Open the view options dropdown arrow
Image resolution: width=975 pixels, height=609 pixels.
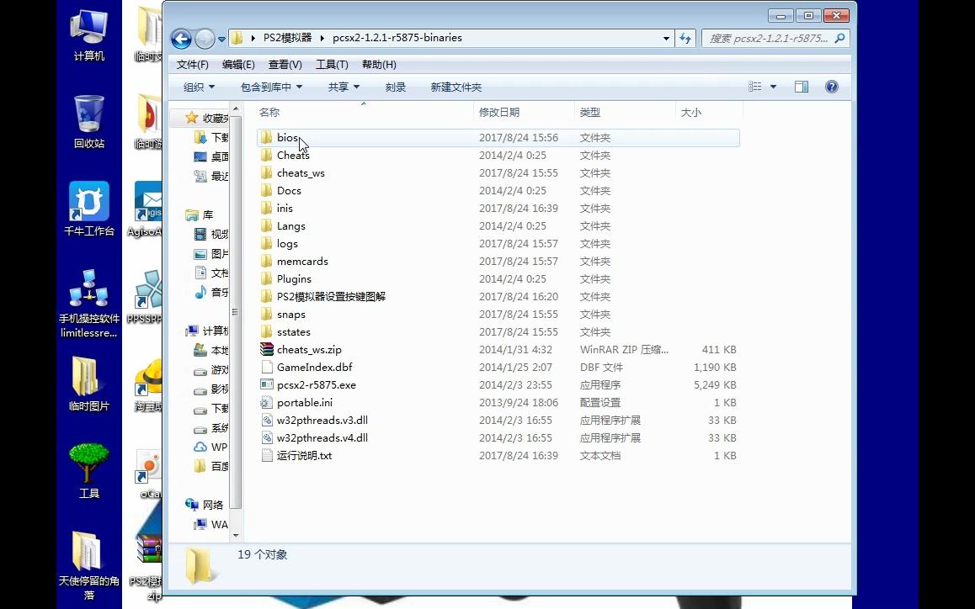pyautogui.click(x=773, y=87)
